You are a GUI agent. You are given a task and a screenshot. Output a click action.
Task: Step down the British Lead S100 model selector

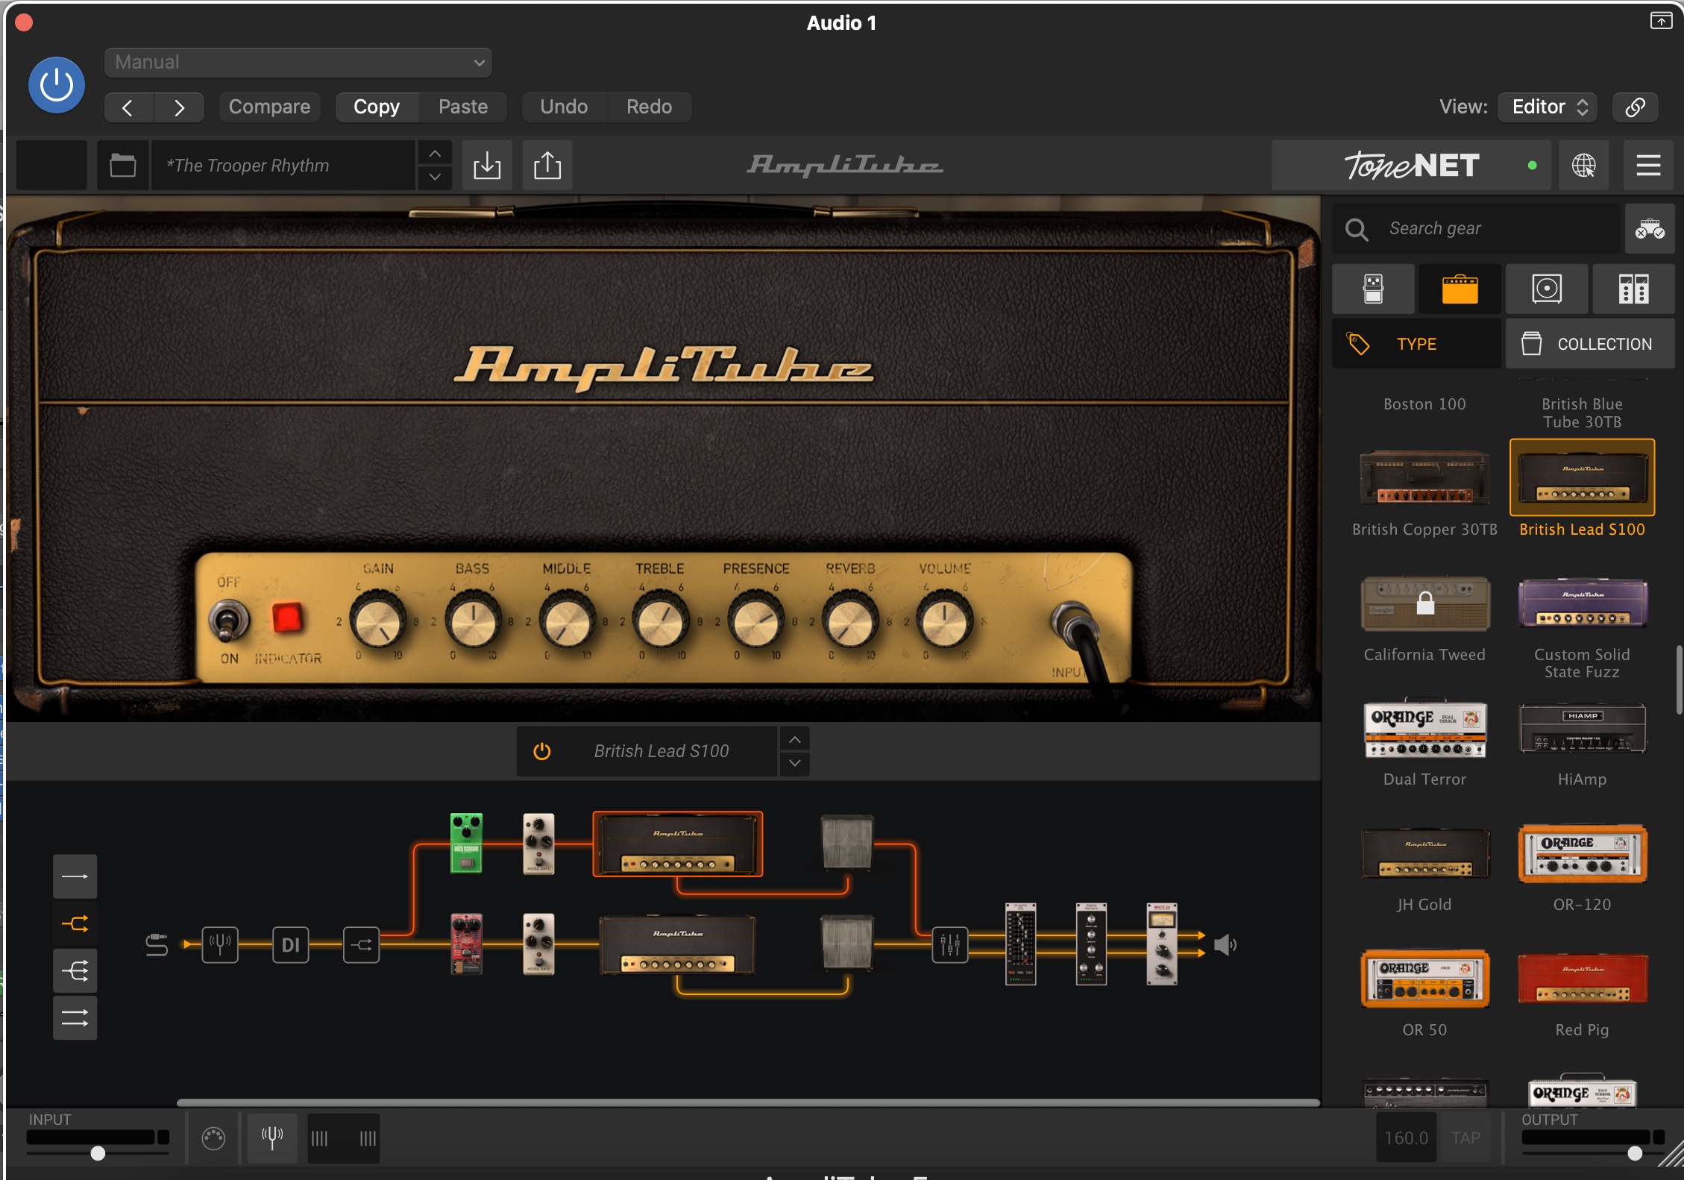795,763
